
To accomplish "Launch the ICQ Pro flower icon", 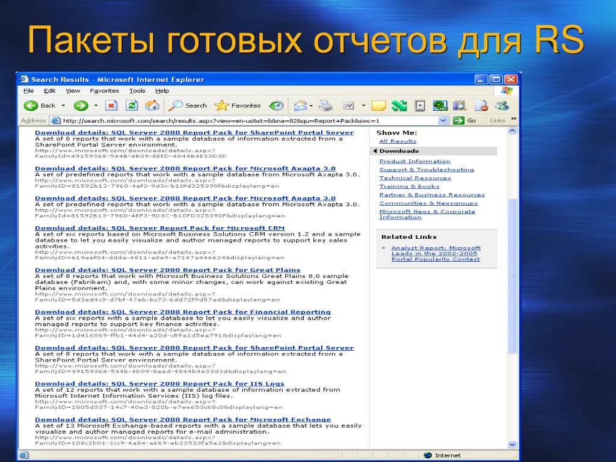I will pos(440,105).
